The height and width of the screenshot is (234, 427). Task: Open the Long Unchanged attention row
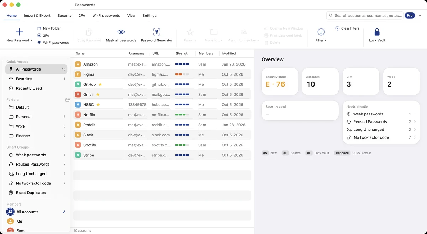click(381, 130)
